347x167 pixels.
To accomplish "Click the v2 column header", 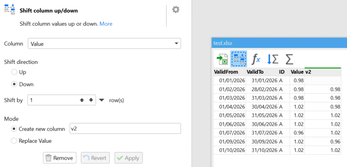I will (x=323, y=72).
